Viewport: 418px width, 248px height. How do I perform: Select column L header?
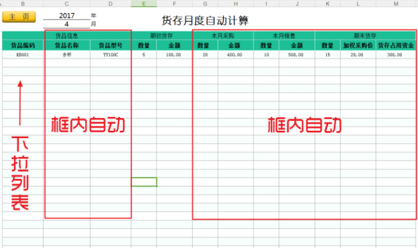[358, 4]
